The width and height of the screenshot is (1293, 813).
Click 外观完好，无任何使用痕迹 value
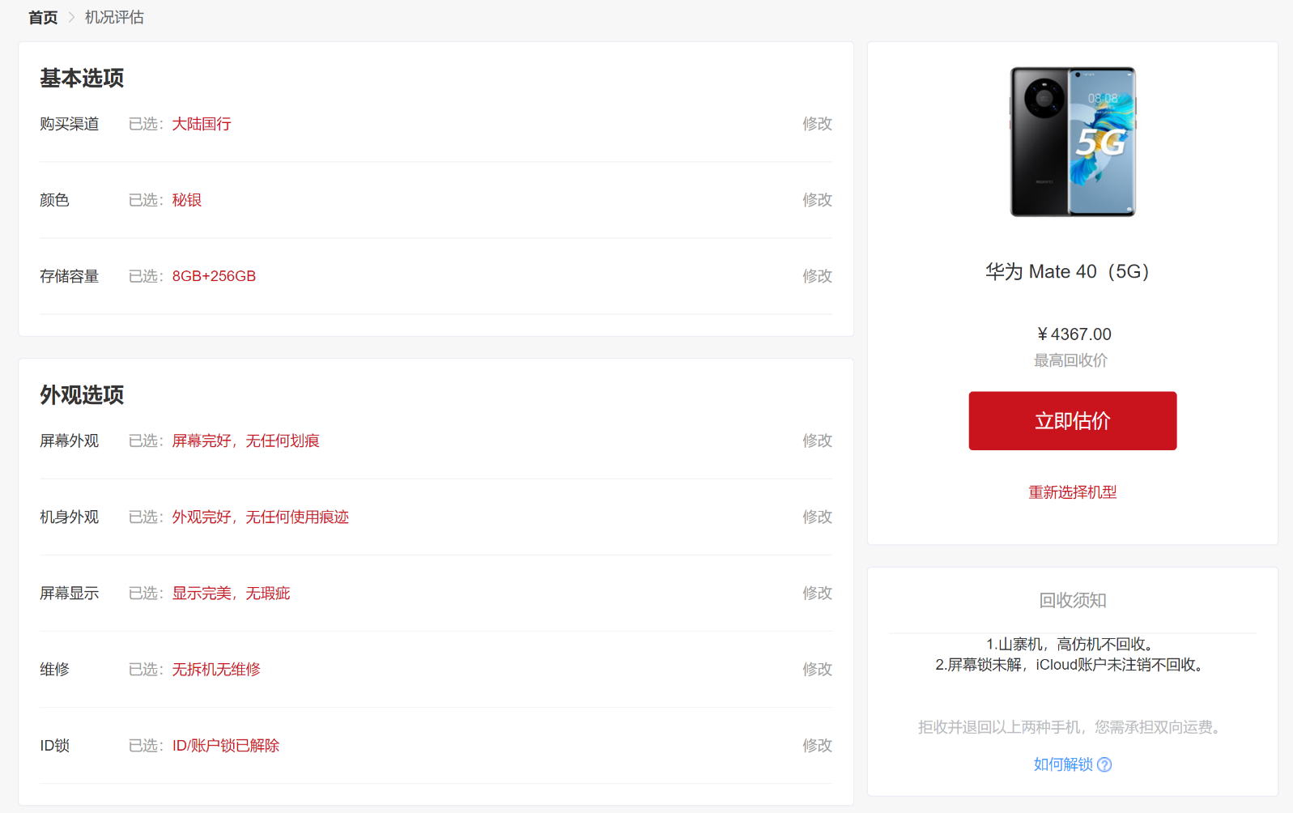(260, 517)
